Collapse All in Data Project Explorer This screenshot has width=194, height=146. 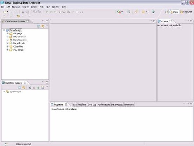click(x=38, y=26)
